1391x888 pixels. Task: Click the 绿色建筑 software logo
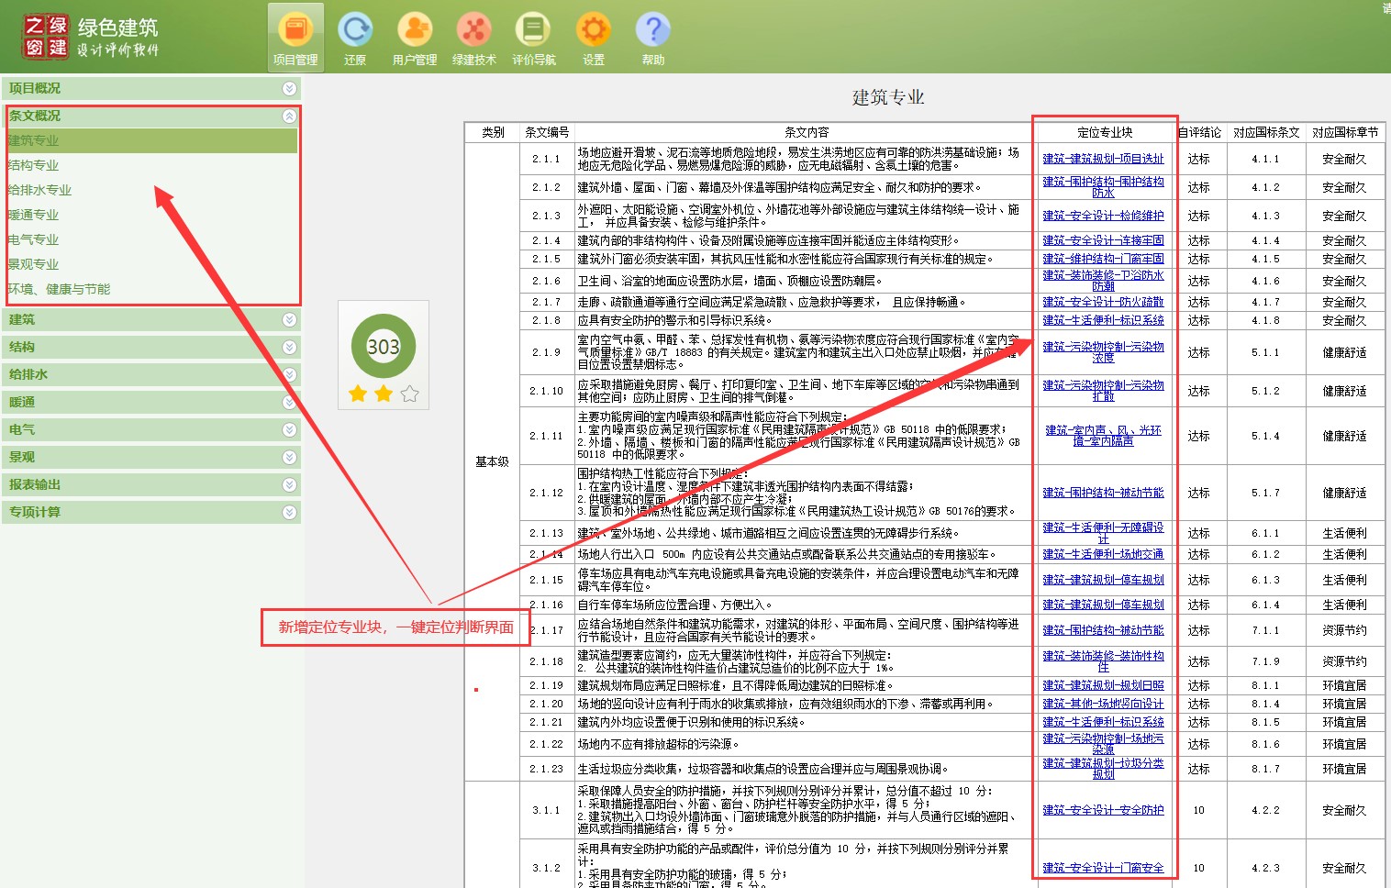[x=90, y=36]
